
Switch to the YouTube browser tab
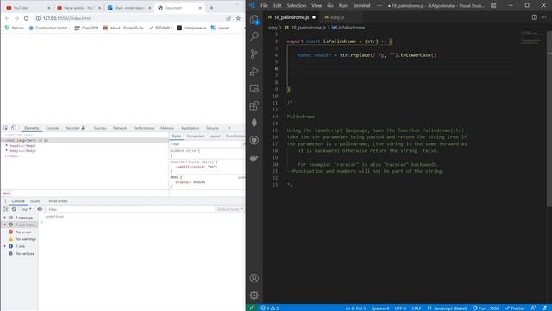coord(28,8)
